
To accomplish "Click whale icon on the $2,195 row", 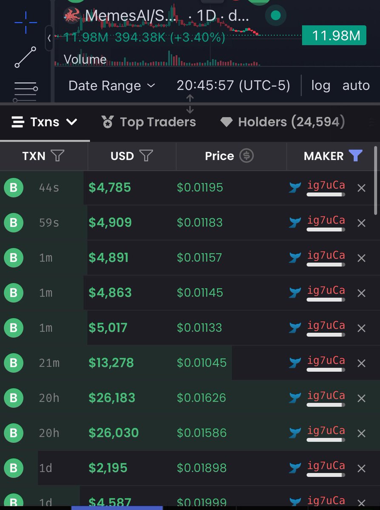I will 295,468.
